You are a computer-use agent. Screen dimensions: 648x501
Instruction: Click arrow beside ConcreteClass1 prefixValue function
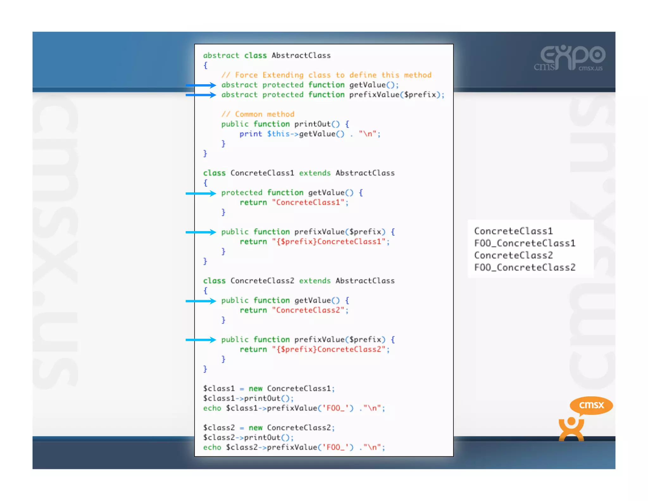coord(201,232)
